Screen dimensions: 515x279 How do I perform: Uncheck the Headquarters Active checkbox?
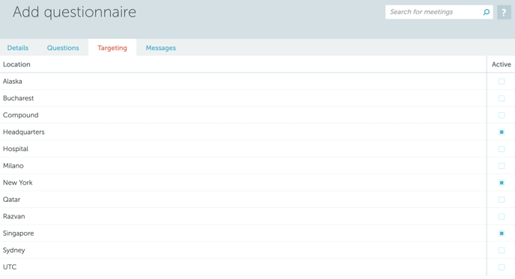[x=502, y=132]
